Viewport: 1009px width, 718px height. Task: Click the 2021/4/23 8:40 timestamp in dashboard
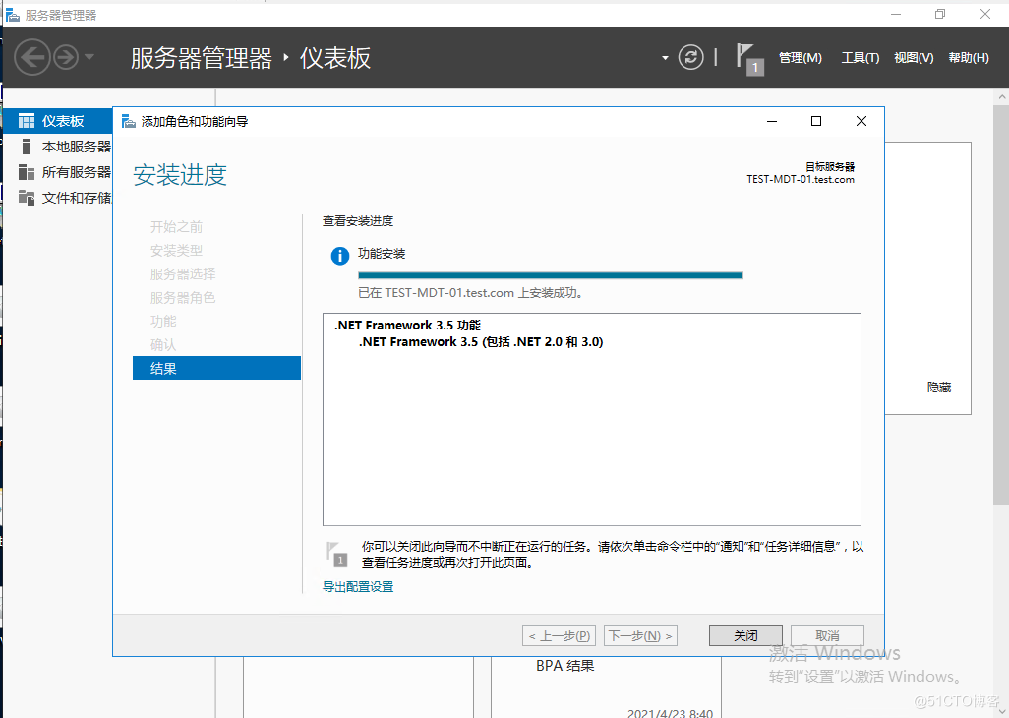[670, 713]
